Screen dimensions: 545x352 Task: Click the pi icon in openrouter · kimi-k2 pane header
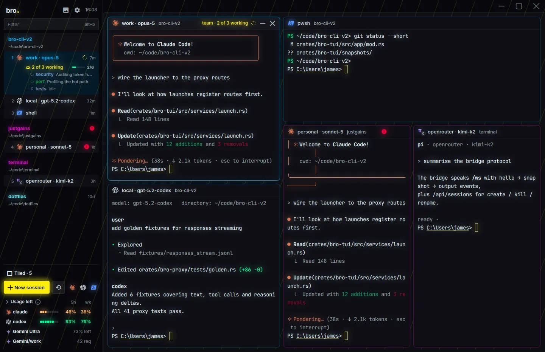point(421,132)
